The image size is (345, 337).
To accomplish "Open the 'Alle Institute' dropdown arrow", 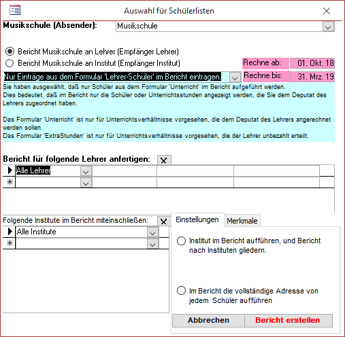I will 152,232.
